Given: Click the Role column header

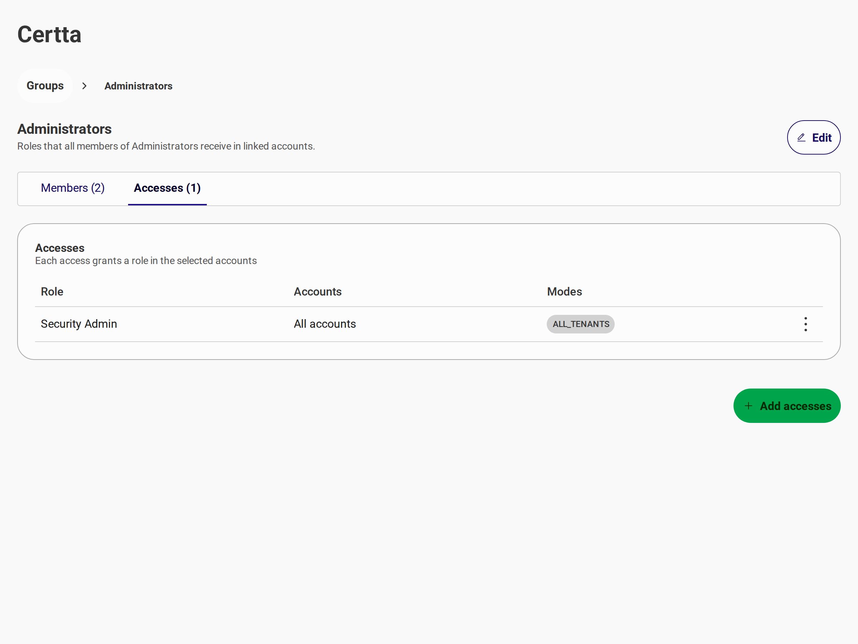Looking at the screenshot, I should (x=52, y=292).
